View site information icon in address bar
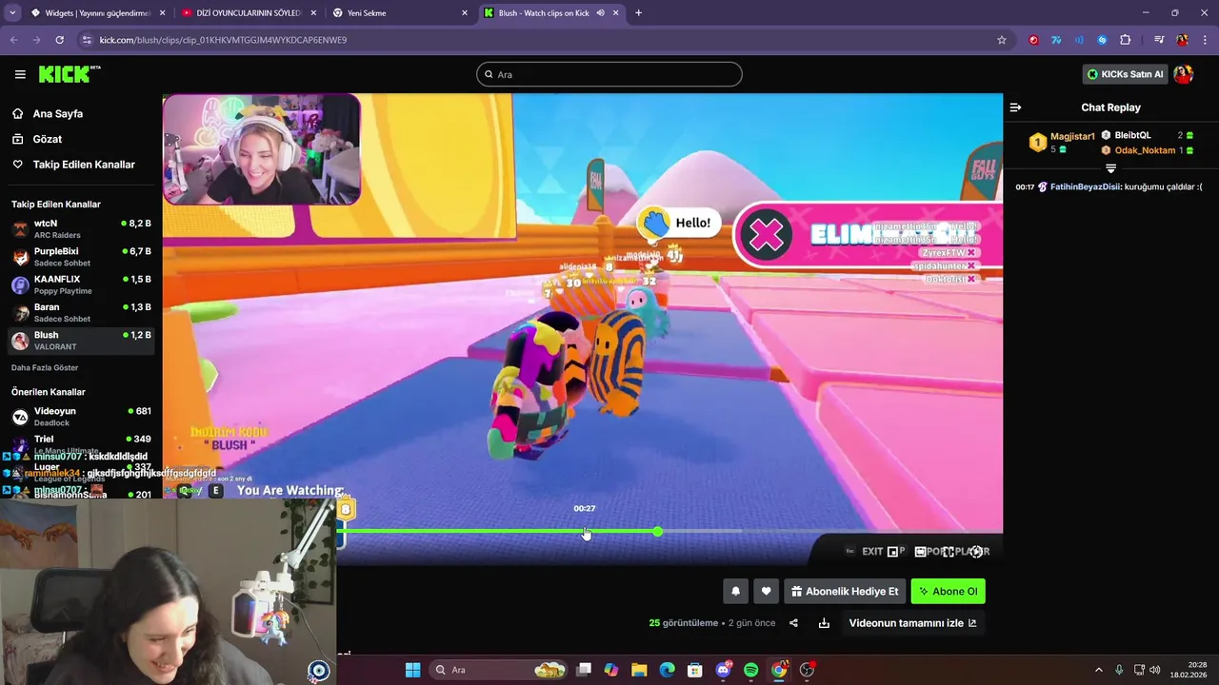Viewport: 1219px width, 685px height. (x=87, y=40)
